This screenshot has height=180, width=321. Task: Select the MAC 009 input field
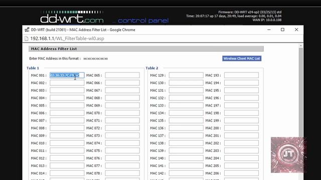(x=67, y=135)
